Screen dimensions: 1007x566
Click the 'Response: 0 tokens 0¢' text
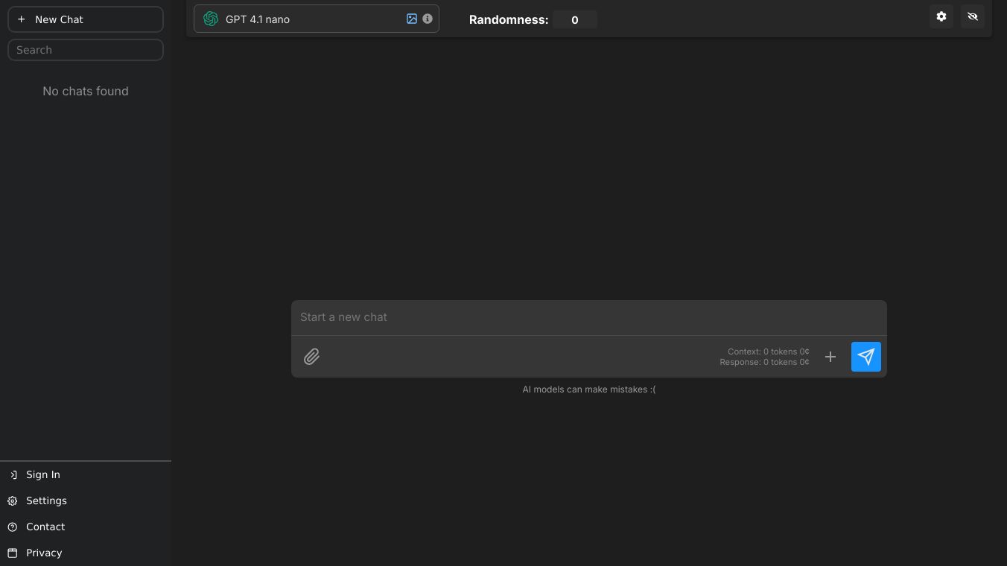[764, 362]
